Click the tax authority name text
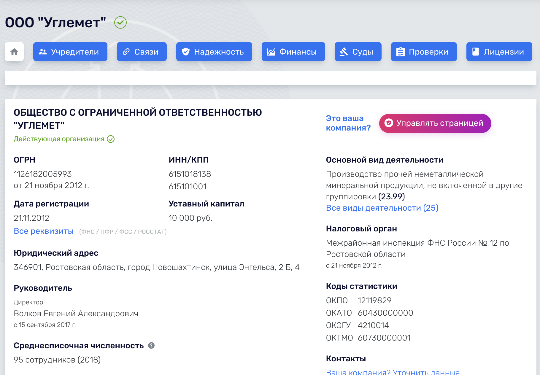Image resolution: width=540 pixels, height=375 pixels. (417, 249)
